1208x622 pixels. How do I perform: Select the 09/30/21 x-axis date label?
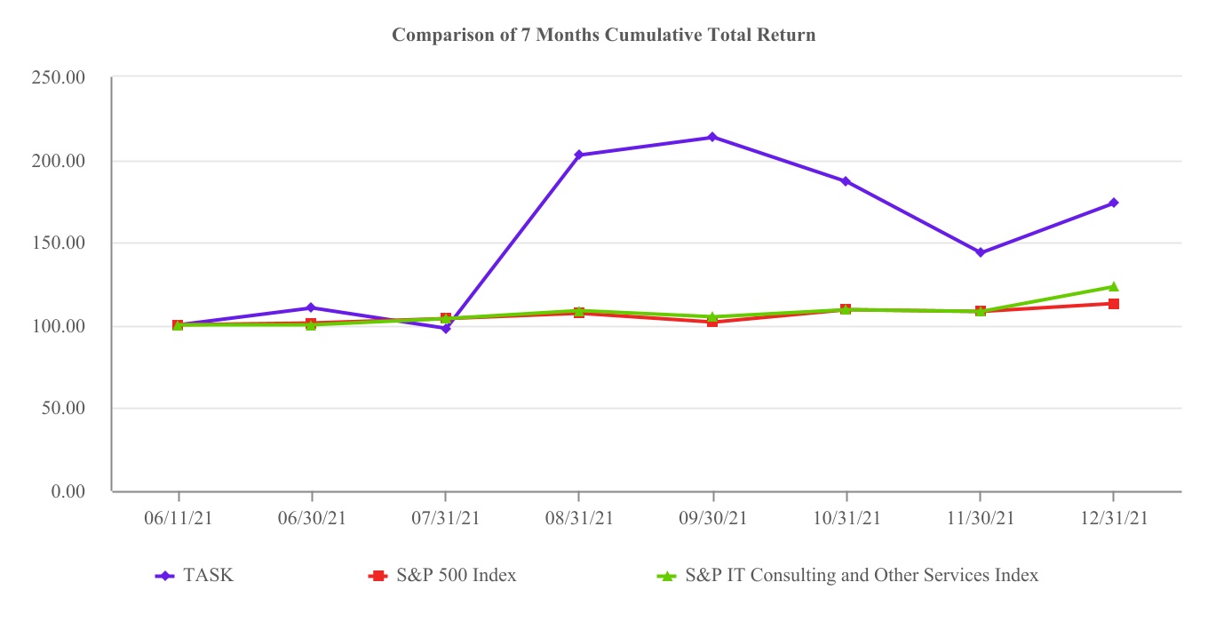712,519
